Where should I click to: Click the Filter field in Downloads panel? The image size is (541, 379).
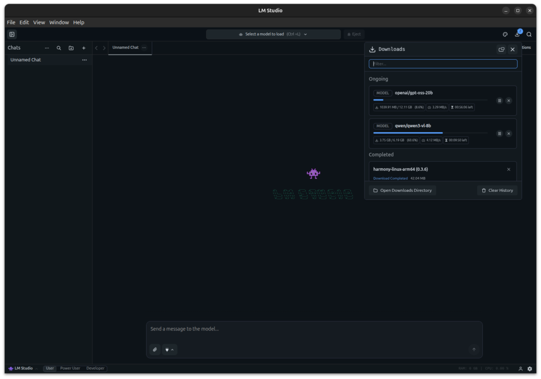(x=443, y=63)
